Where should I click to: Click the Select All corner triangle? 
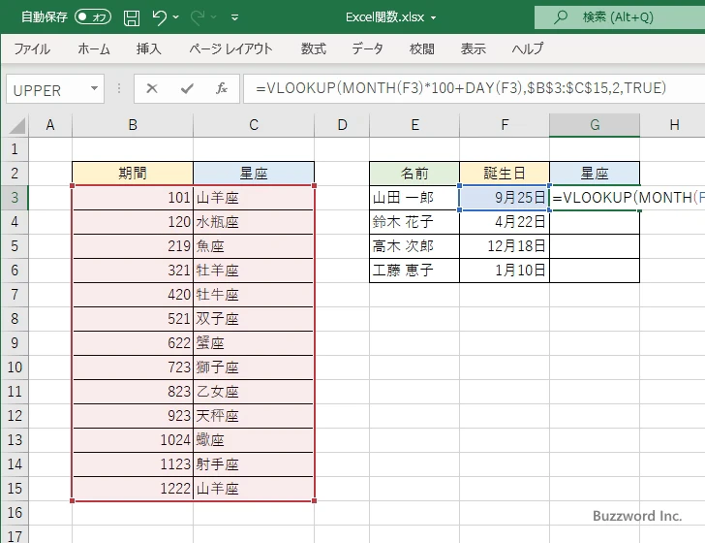tap(16, 126)
